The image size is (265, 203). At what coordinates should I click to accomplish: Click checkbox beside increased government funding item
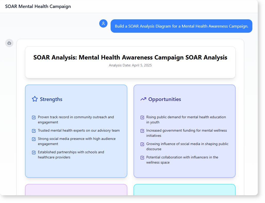[142, 131]
